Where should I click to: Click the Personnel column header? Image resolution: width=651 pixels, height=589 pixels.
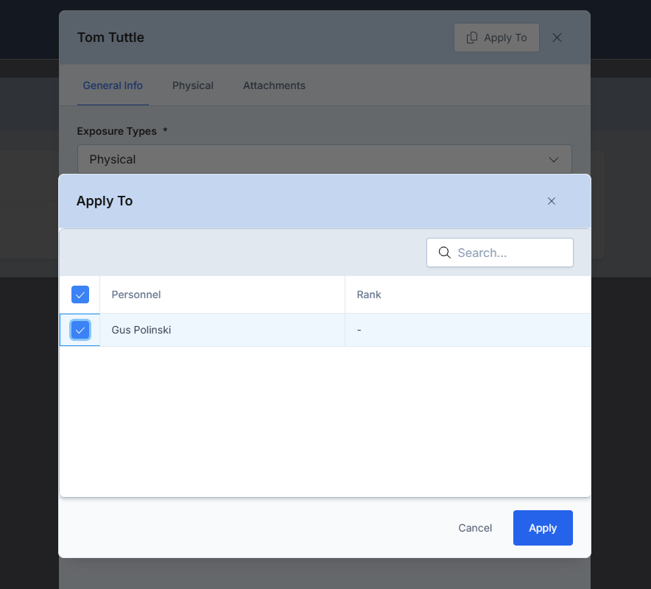[x=136, y=294]
